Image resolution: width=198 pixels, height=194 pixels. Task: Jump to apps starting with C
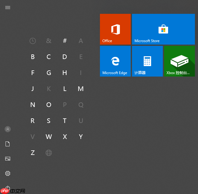point(49,57)
